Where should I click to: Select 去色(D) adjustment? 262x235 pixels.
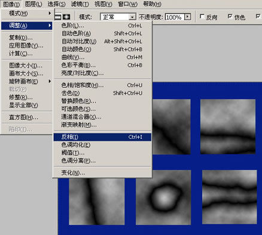click(102, 93)
